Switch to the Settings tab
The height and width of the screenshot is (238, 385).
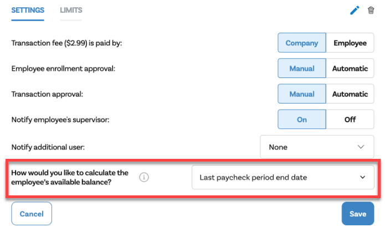pos(29,11)
